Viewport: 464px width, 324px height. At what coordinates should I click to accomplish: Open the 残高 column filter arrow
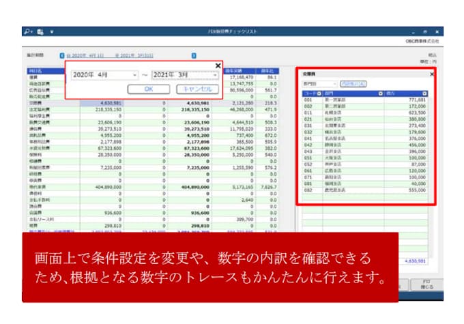(425, 93)
